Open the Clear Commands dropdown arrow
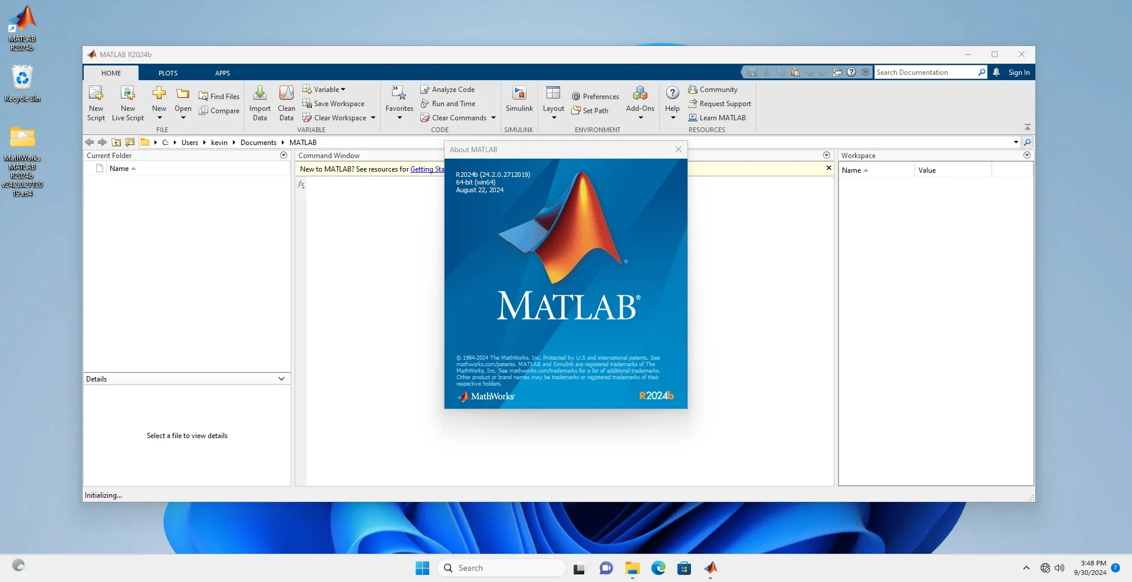 pos(493,117)
